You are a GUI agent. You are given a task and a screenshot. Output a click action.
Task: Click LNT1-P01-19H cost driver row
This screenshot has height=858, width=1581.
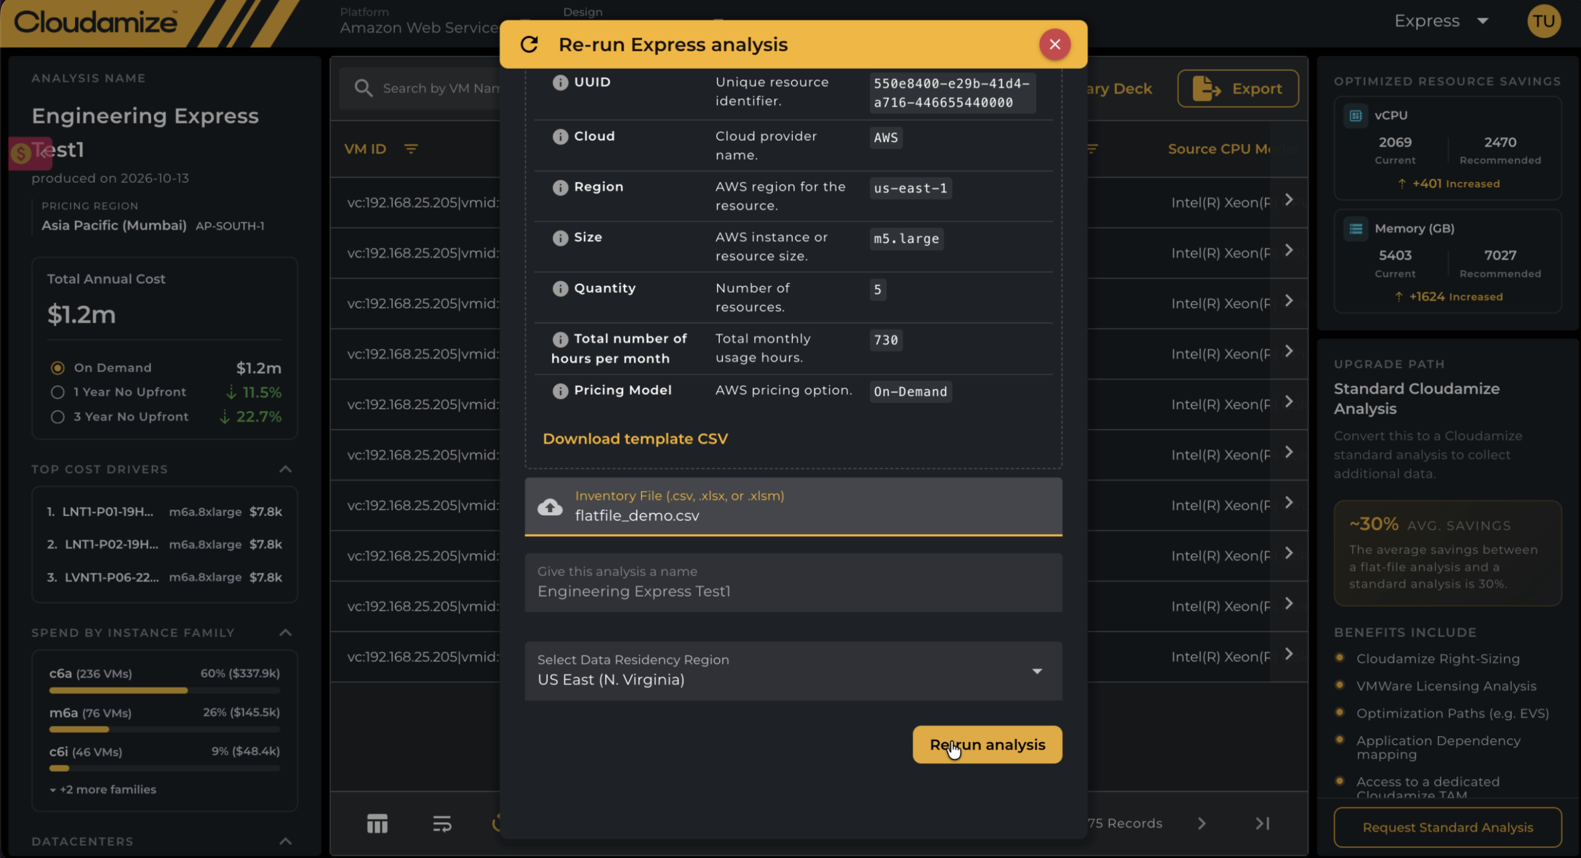pyautogui.click(x=165, y=512)
